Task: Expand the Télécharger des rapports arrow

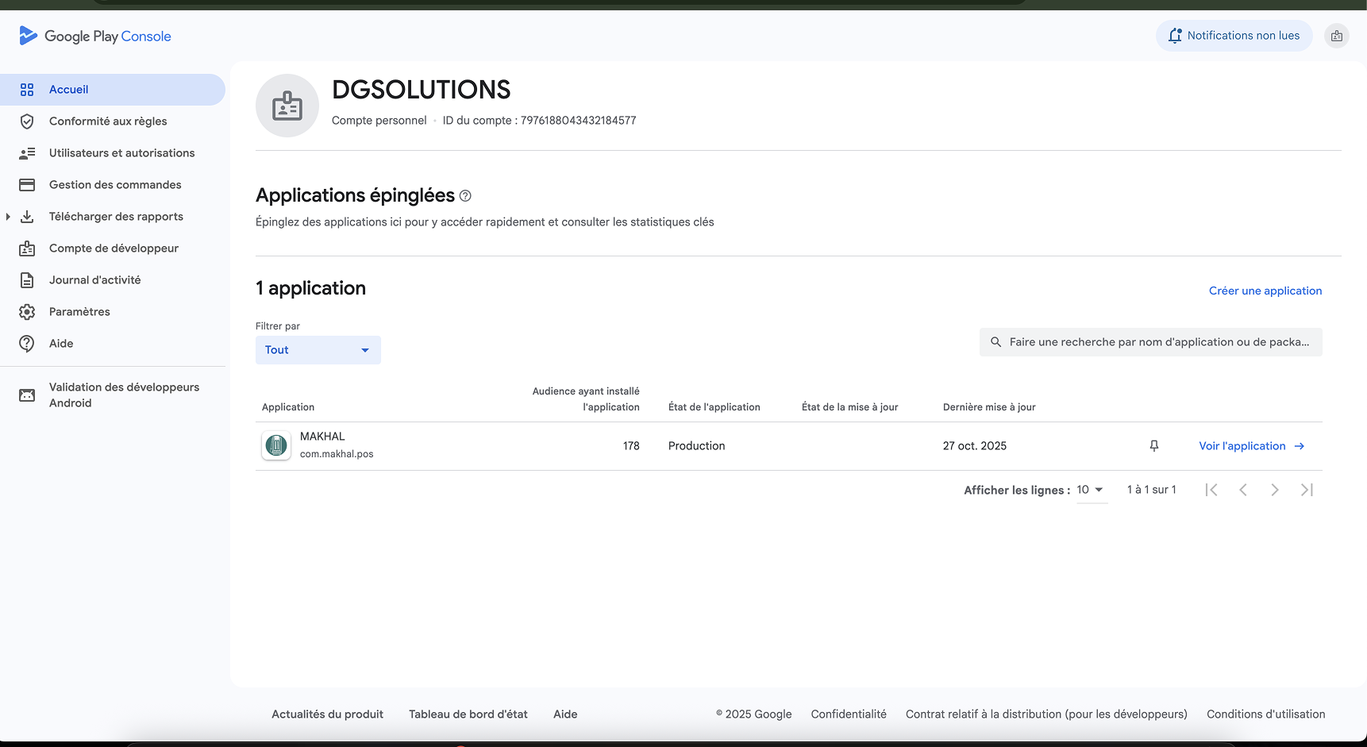Action: click(x=8, y=217)
